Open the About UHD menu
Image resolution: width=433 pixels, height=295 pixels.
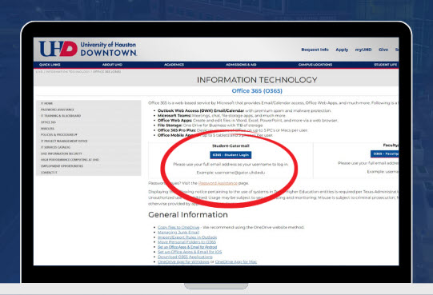coord(112,65)
